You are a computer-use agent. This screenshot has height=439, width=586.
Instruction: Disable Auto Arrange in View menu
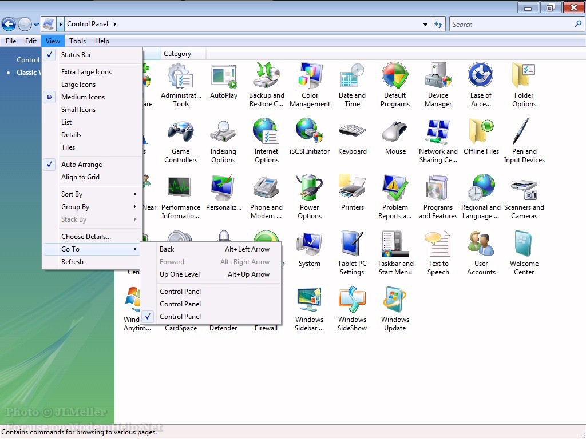tap(81, 165)
